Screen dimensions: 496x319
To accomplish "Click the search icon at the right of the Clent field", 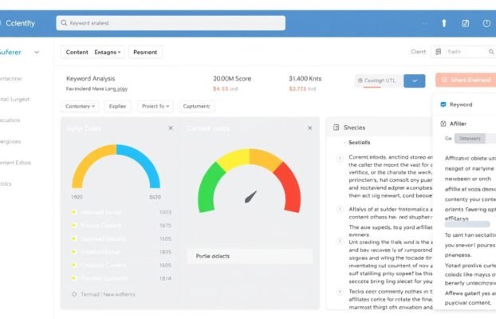I will pyautogui.click(x=491, y=52).
